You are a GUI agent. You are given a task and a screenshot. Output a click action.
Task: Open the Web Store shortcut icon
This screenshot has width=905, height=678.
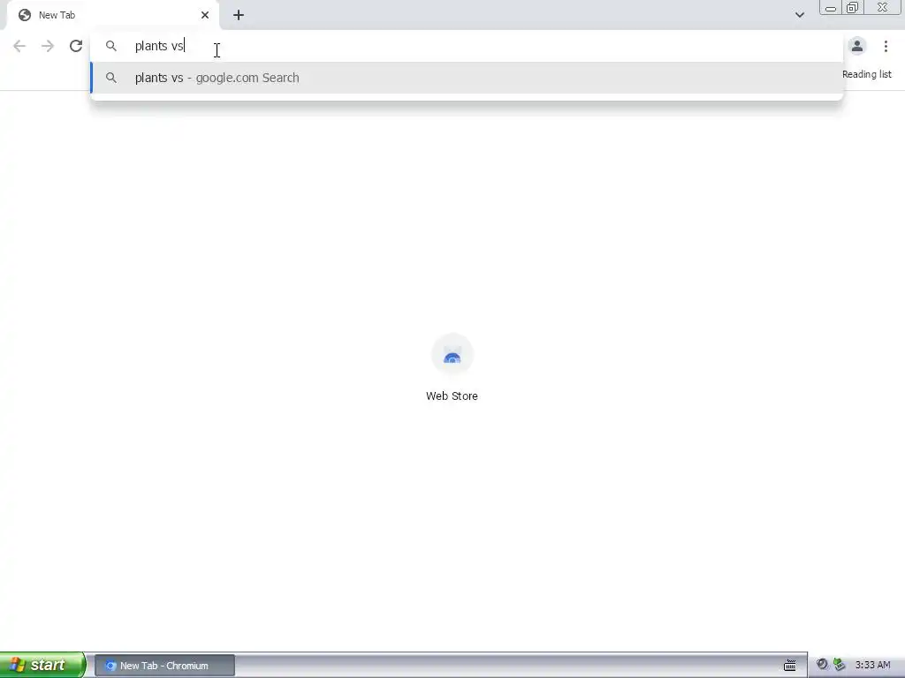(452, 355)
